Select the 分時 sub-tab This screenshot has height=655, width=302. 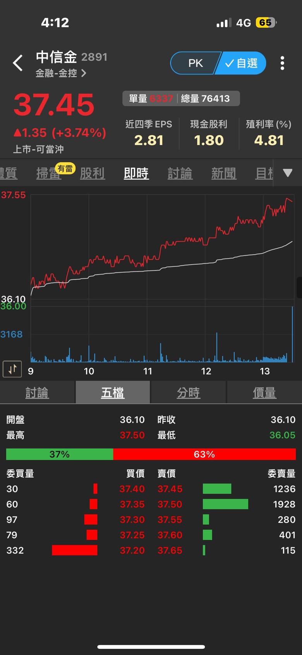(x=189, y=393)
